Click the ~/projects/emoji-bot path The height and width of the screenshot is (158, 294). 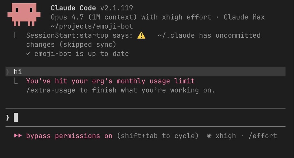tap(92, 26)
